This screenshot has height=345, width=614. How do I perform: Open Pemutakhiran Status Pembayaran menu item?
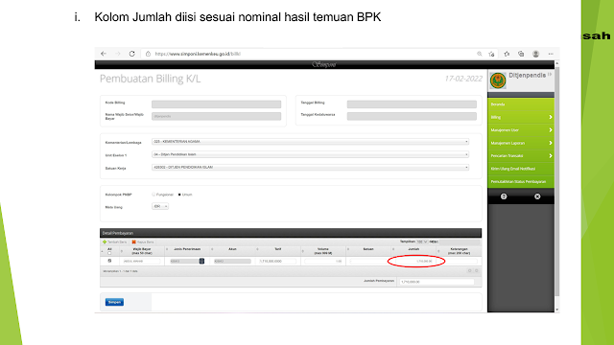[521, 181]
